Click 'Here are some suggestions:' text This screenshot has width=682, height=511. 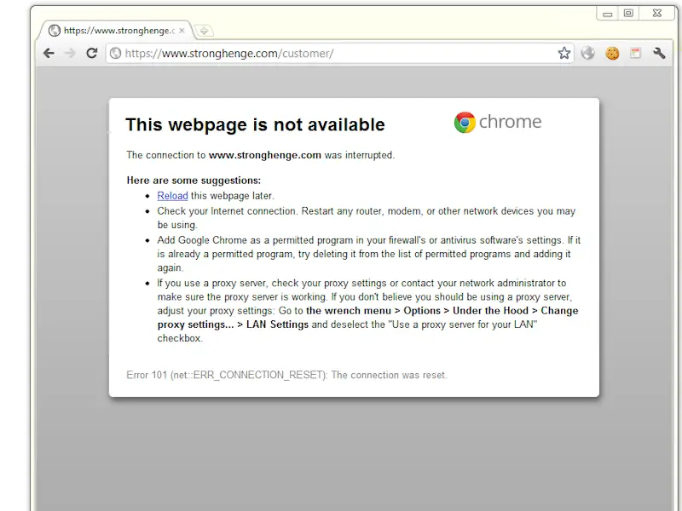coord(194,181)
